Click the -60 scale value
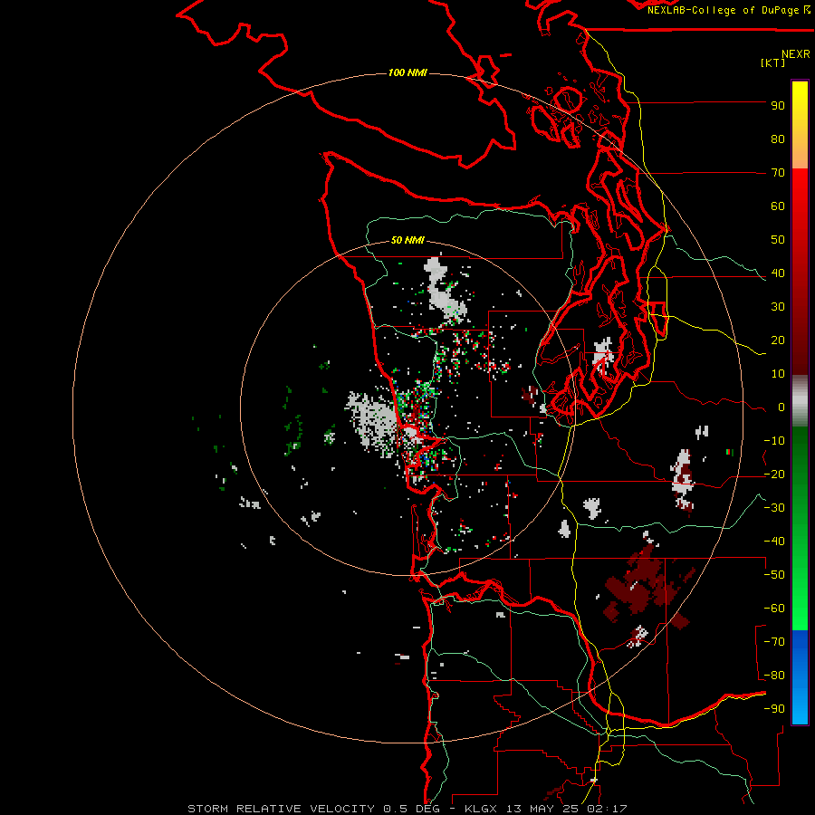Viewport: 815px width, 815px height. point(774,609)
